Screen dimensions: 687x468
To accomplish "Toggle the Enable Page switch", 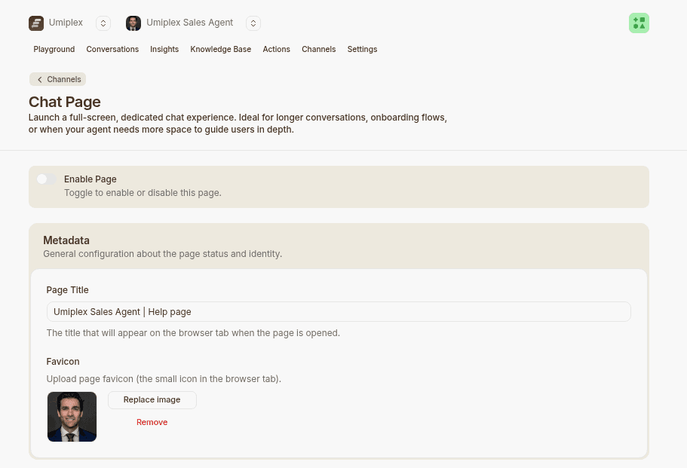I will tap(47, 179).
